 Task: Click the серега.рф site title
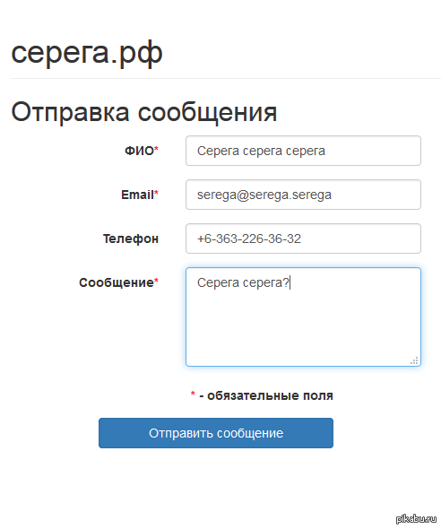point(87,53)
